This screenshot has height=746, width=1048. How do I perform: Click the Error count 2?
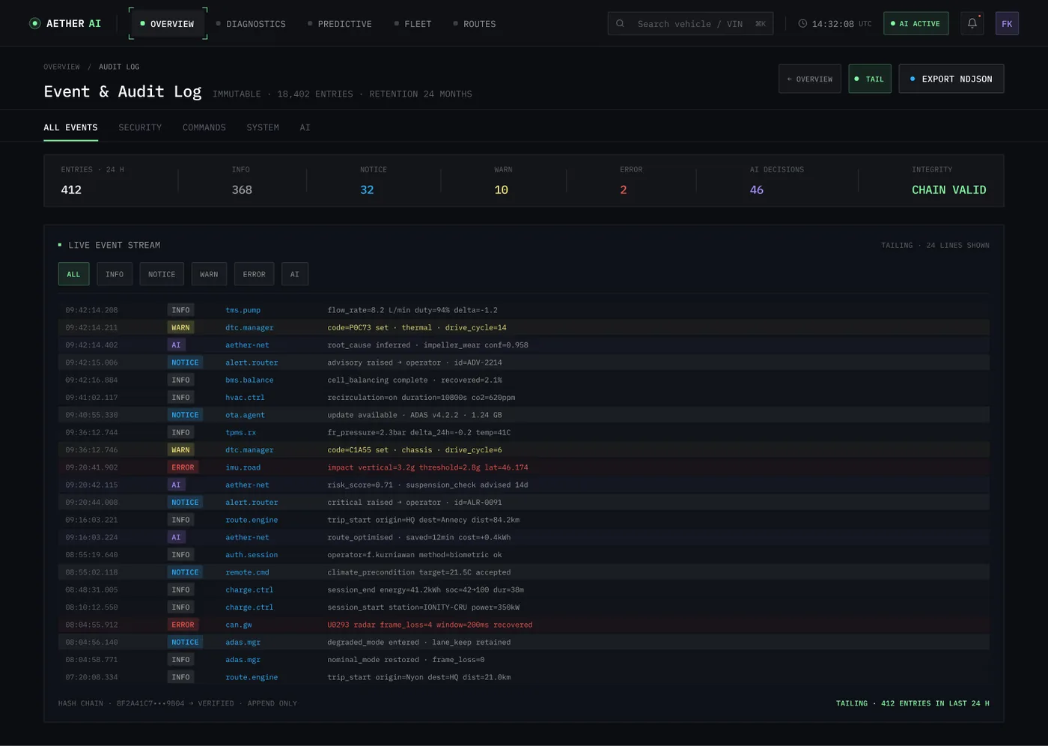[624, 190]
